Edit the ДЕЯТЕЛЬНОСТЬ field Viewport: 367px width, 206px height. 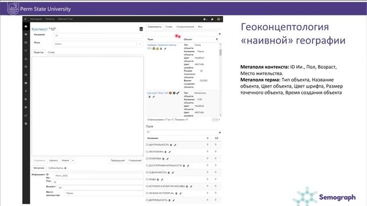pyautogui.click(x=174, y=200)
